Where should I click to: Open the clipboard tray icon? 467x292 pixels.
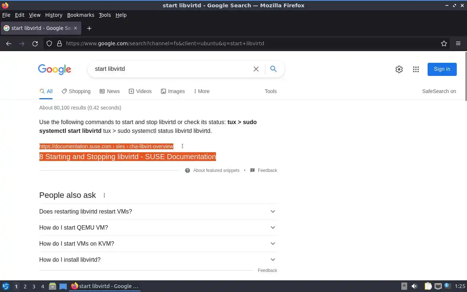pyautogui.click(x=428, y=286)
